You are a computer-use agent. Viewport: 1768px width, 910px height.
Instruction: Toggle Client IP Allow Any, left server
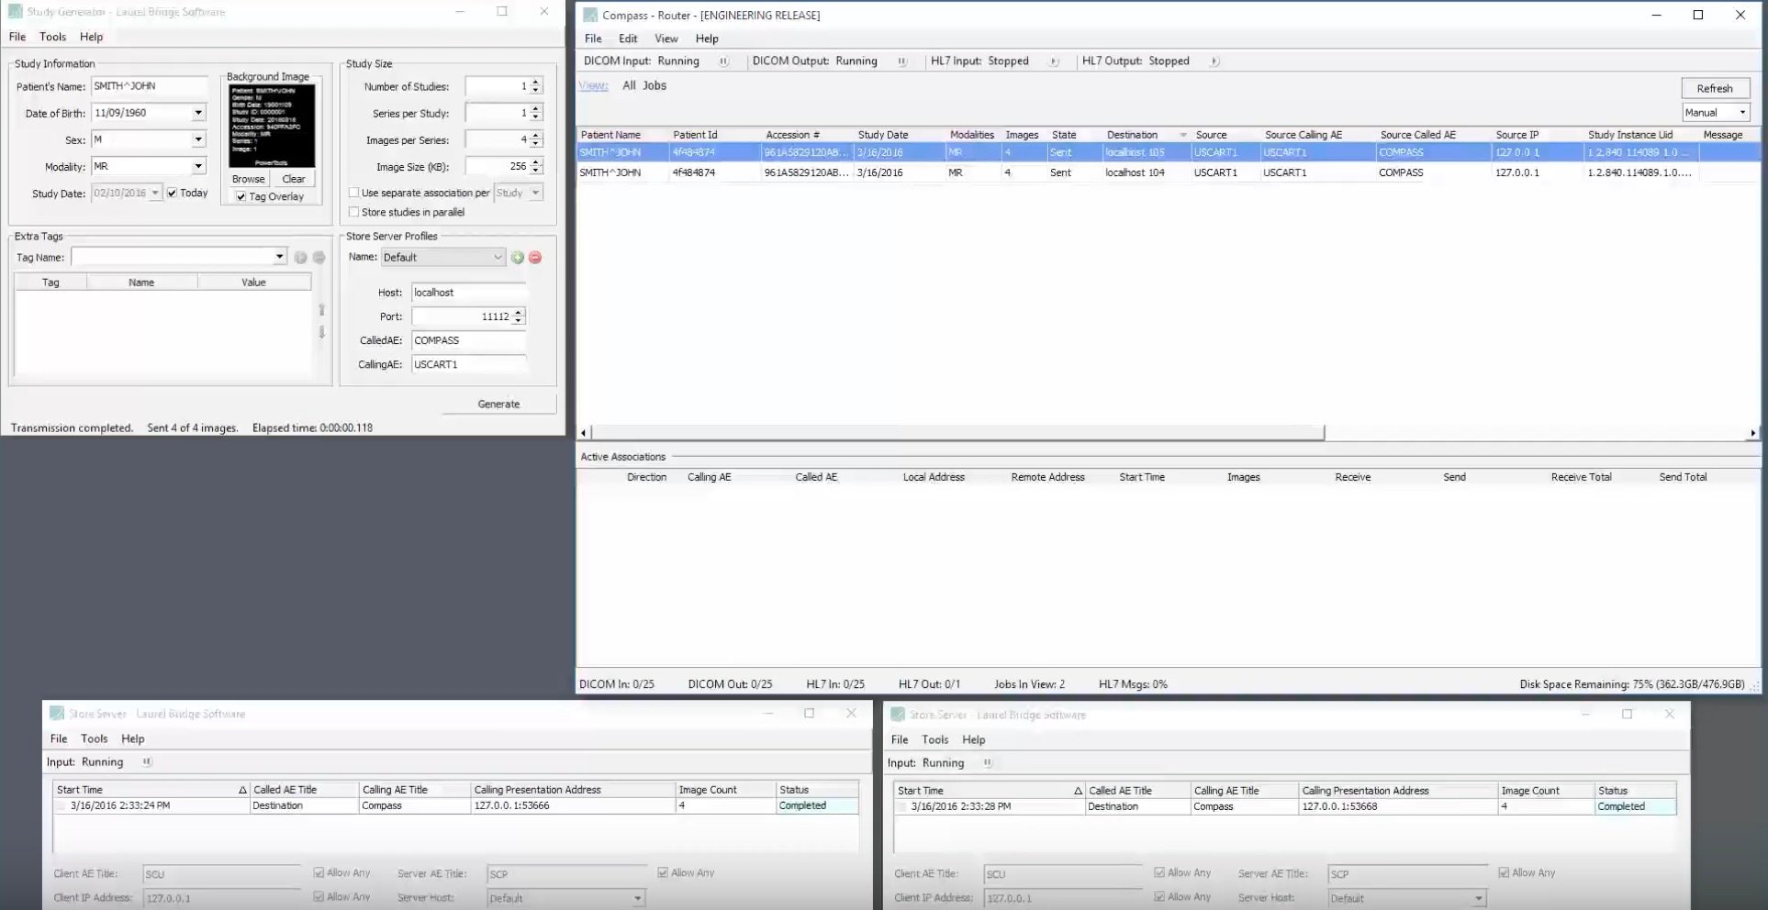[x=319, y=896]
